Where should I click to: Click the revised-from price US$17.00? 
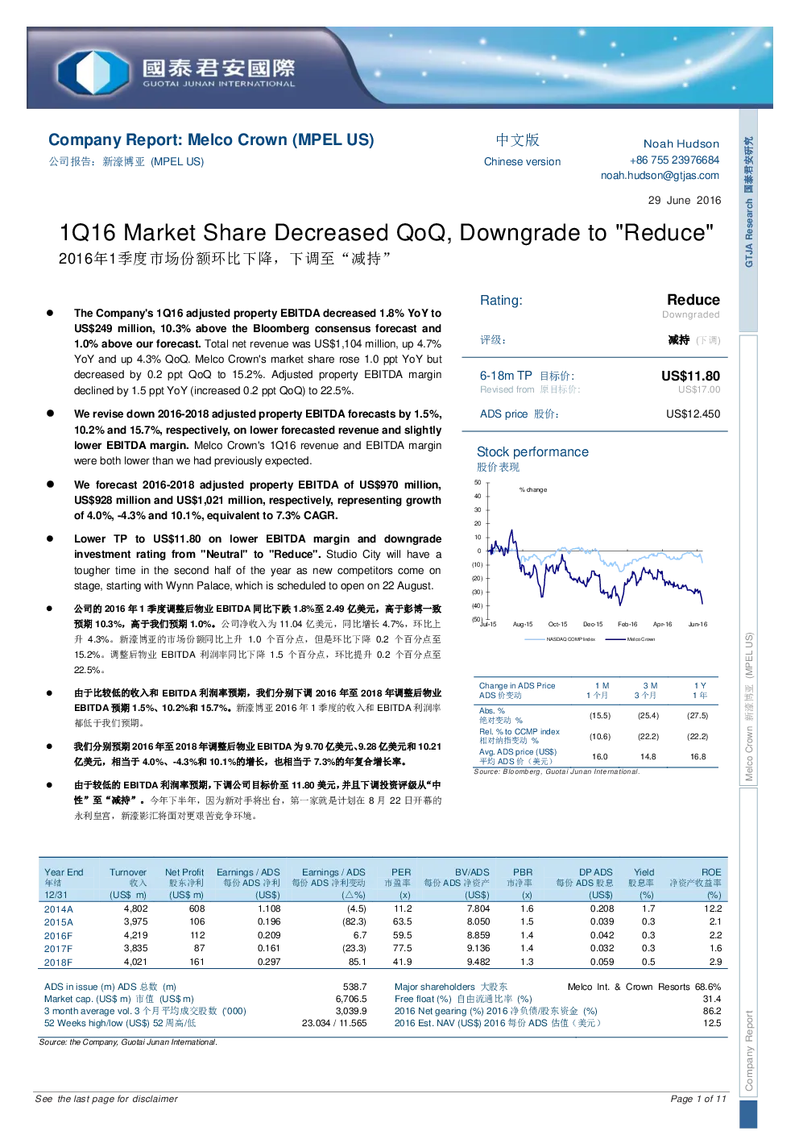[x=698, y=389]
